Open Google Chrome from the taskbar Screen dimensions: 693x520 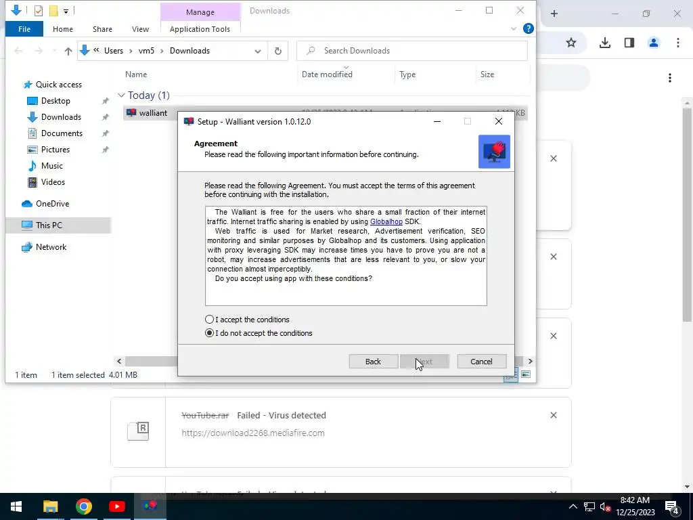pos(83,506)
